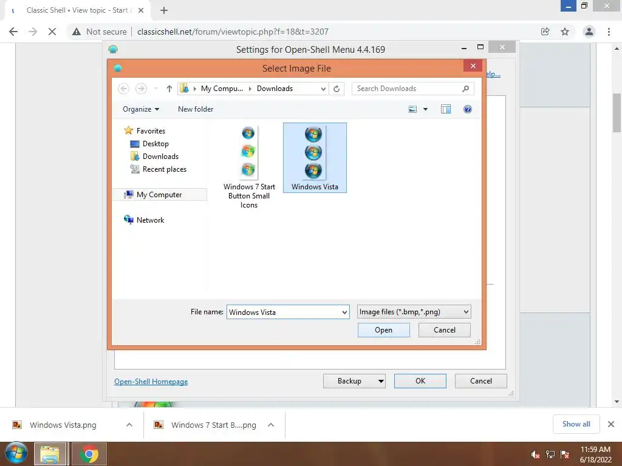Viewport: 622px width, 466px height.
Task: Open the Chrome profile icon
Action: [x=589, y=32]
